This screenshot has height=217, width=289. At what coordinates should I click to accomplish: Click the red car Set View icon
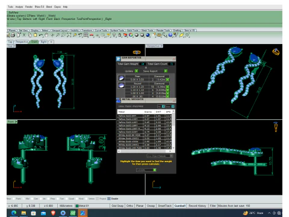coord(92,35)
